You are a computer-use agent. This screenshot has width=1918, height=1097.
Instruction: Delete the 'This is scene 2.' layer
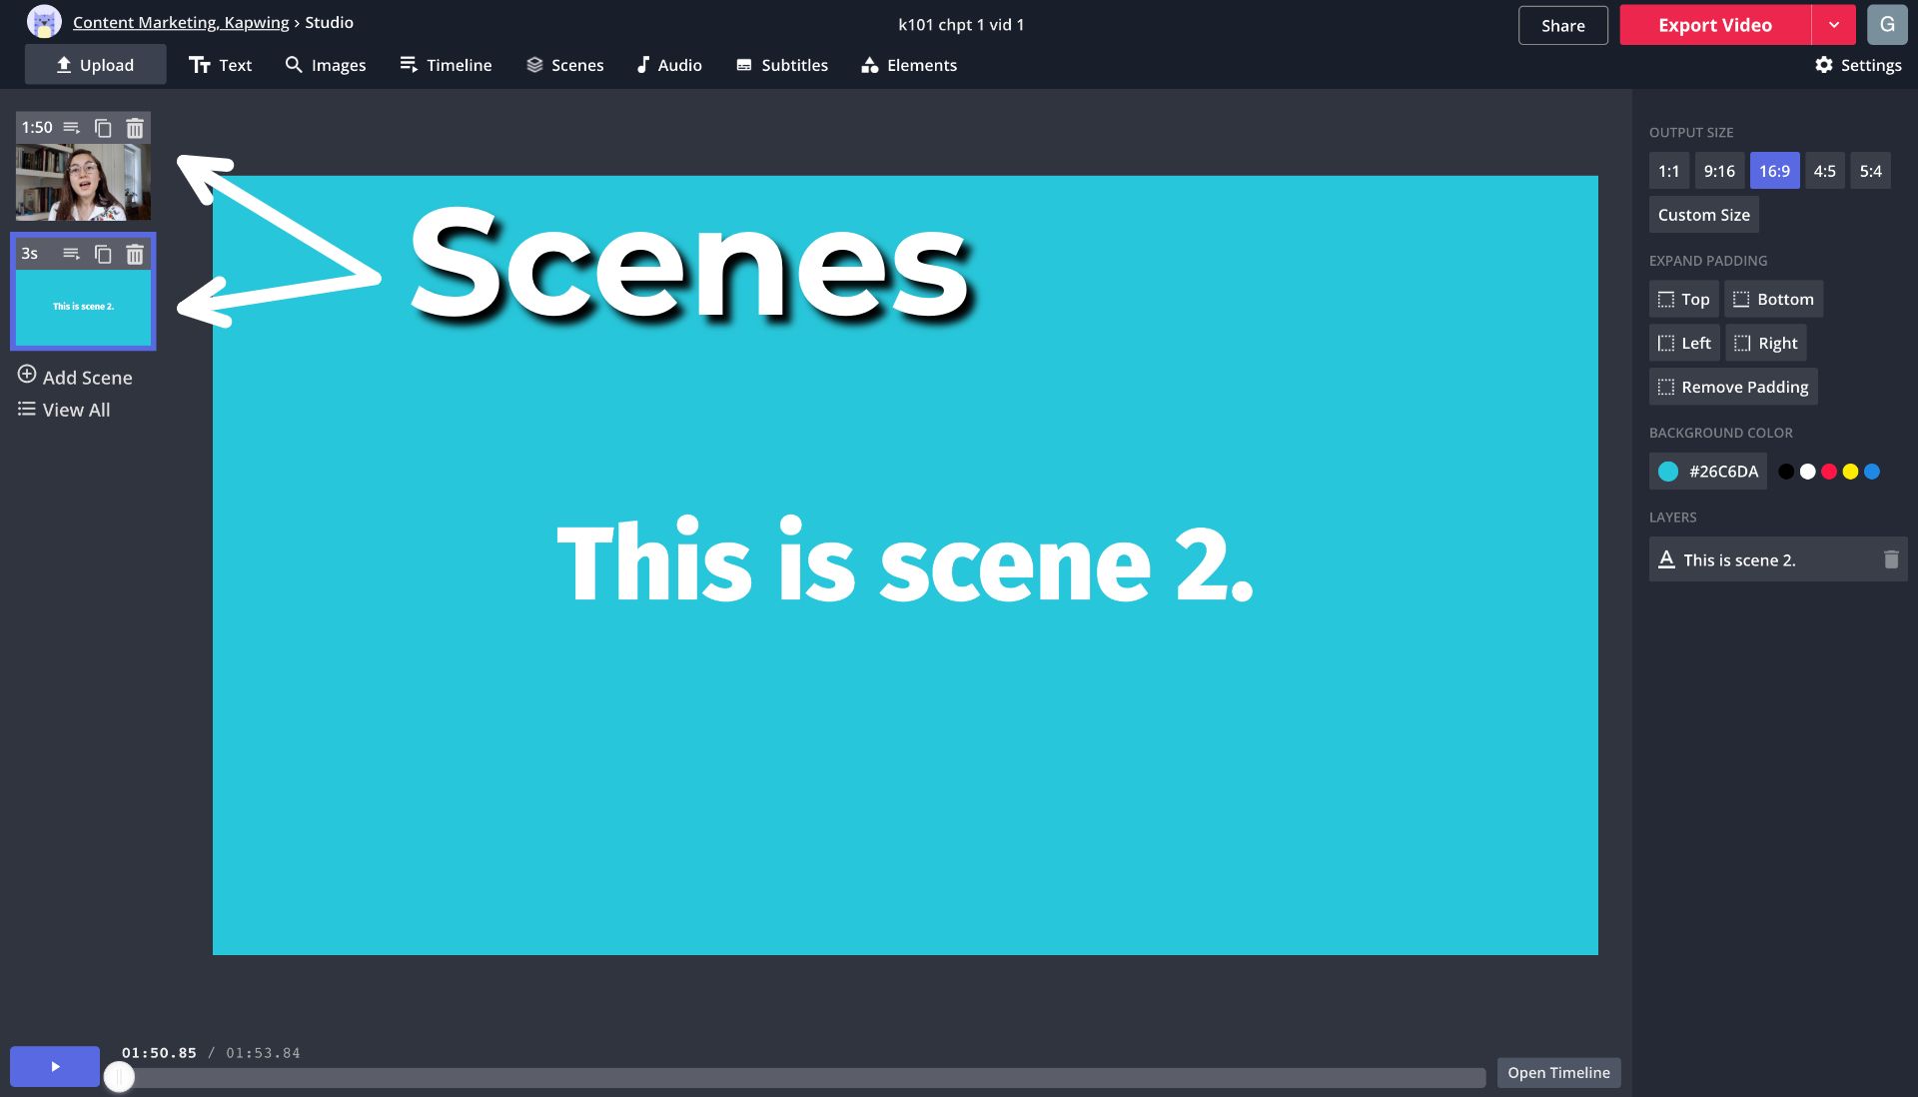pos(1890,559)
